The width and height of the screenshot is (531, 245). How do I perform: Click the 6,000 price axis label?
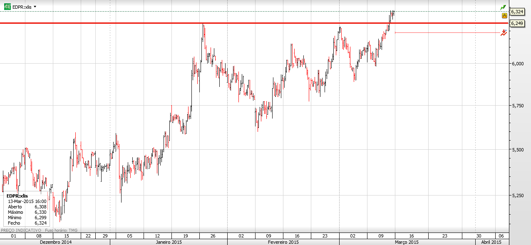point(517,64)
